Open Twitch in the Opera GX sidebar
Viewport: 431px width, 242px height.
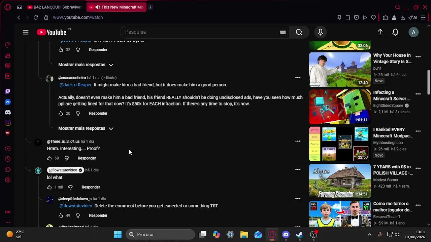click(x=8, y=91)
